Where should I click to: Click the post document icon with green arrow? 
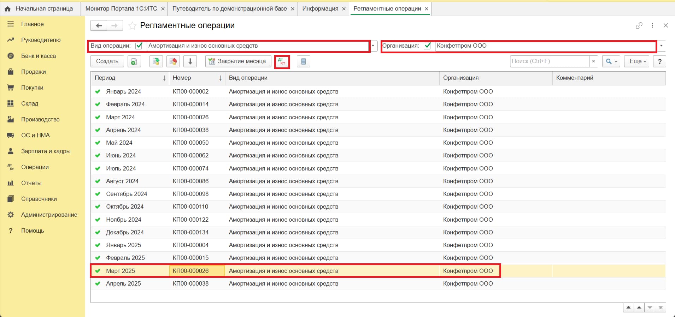click(x=156, y=61)
